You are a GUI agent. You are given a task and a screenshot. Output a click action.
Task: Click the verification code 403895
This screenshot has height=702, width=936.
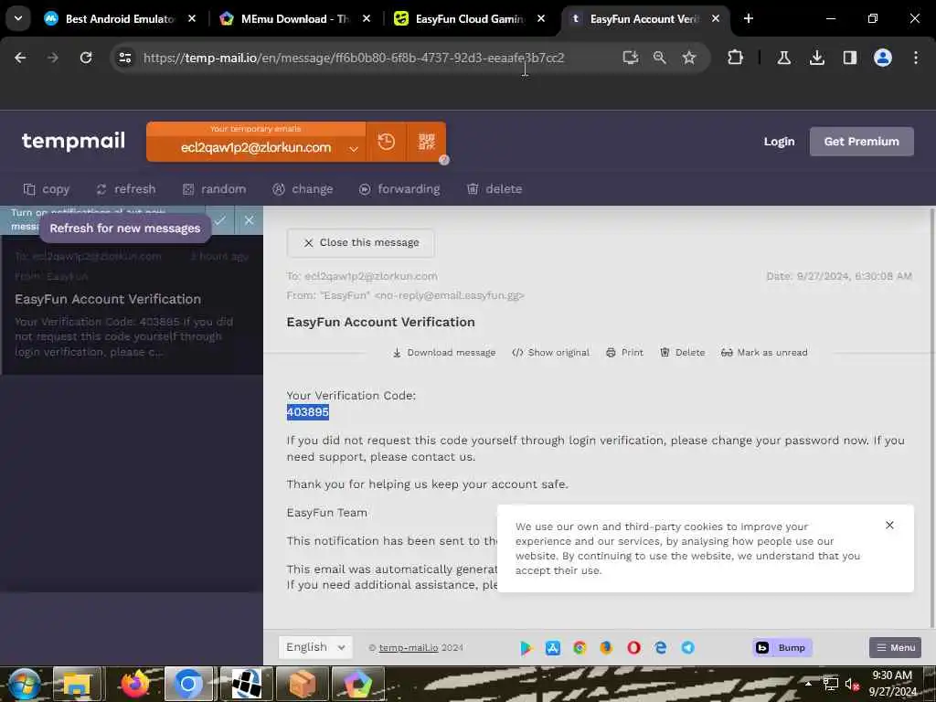click(x=307, y=412)
